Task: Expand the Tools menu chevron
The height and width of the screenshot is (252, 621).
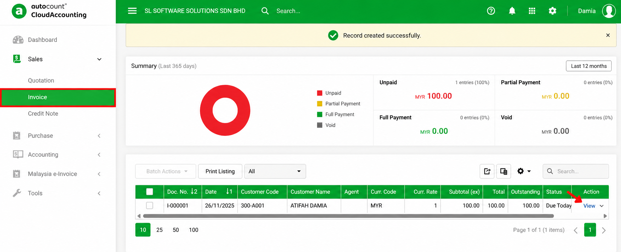Action: [x=99, y=193]
